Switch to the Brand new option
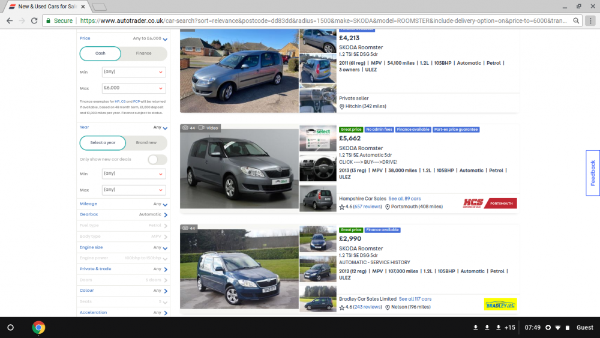 coord(146,143)
